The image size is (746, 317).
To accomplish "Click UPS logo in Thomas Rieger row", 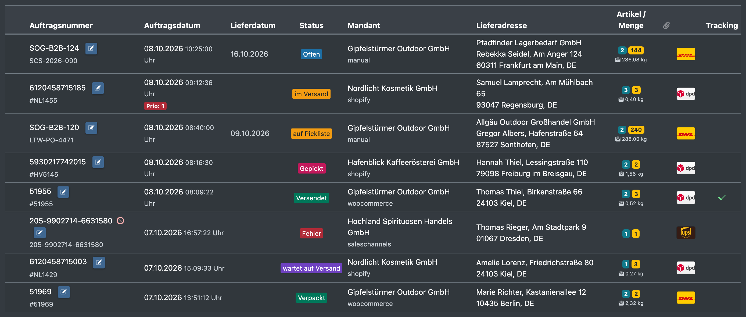I will tap(686, 233).
